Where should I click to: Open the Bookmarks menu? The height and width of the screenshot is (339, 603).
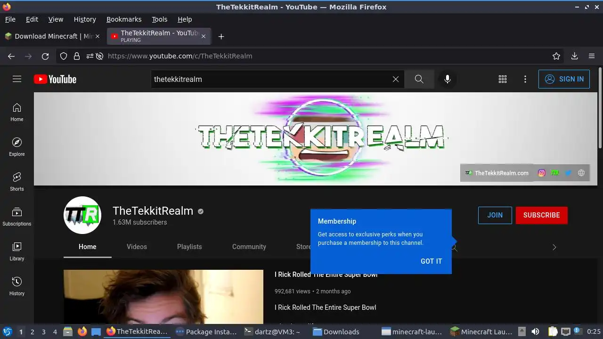click(x=124, y=19)
